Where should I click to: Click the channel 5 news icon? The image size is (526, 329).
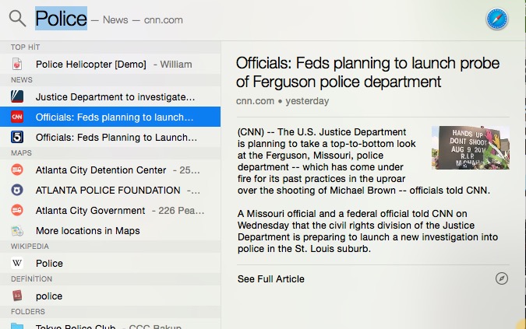[x=17, y=138]
